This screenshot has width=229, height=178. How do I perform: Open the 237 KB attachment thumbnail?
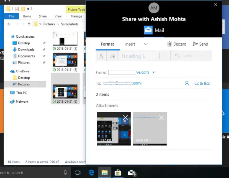pos(114,129)
